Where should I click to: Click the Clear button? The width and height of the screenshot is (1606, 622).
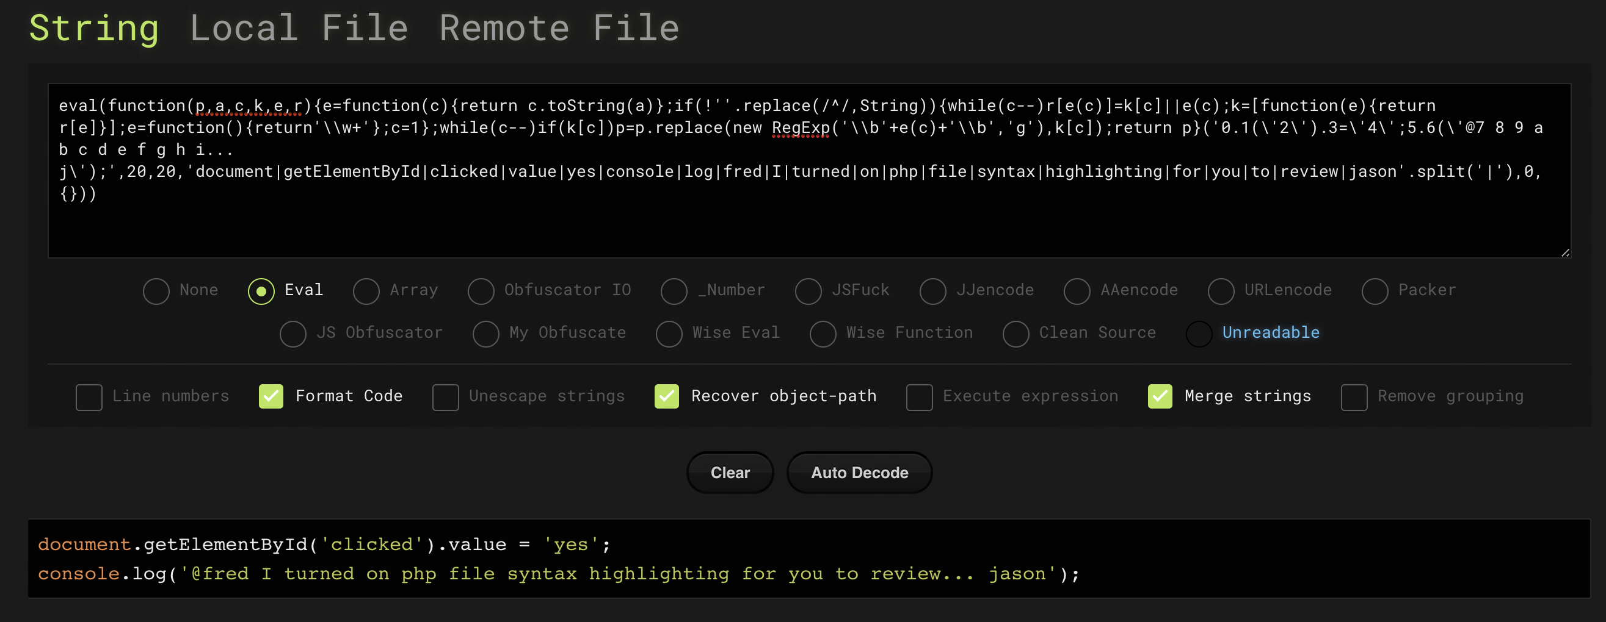point(730,473)
